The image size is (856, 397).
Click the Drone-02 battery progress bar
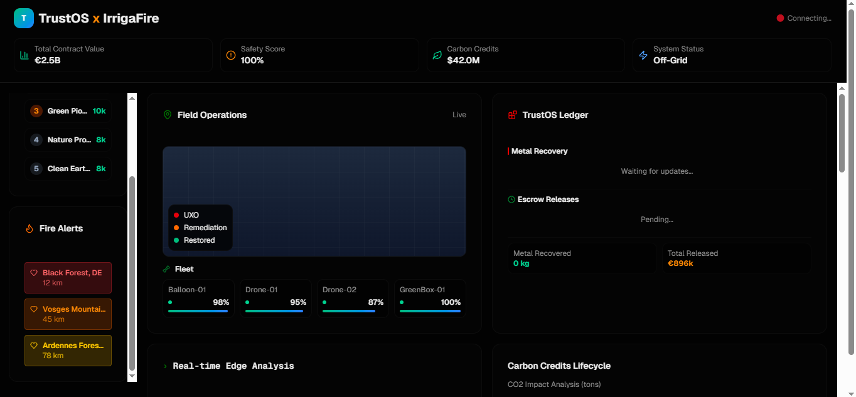(x=353, y=311)
